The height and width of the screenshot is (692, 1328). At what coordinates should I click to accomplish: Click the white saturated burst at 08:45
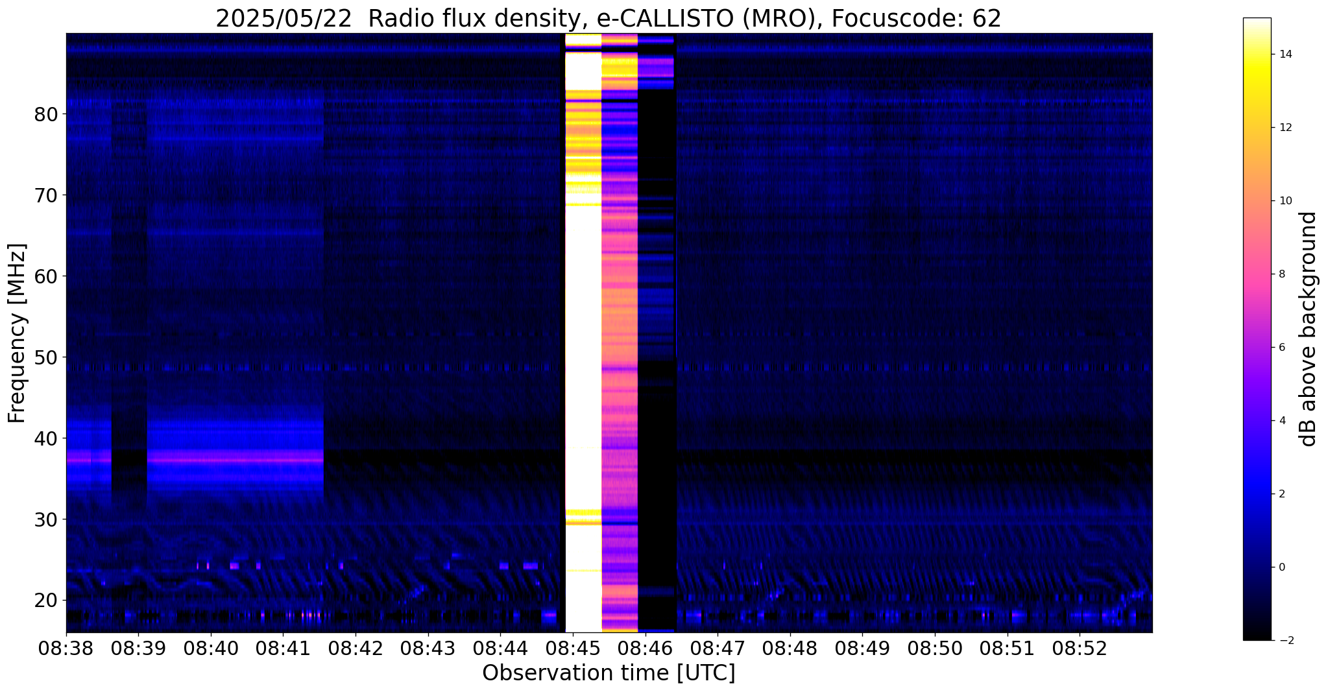[x=583, y=333]
